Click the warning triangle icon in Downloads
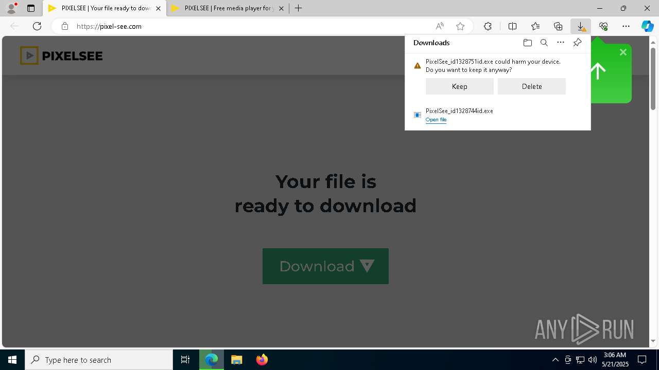 (x=418, y=66)
